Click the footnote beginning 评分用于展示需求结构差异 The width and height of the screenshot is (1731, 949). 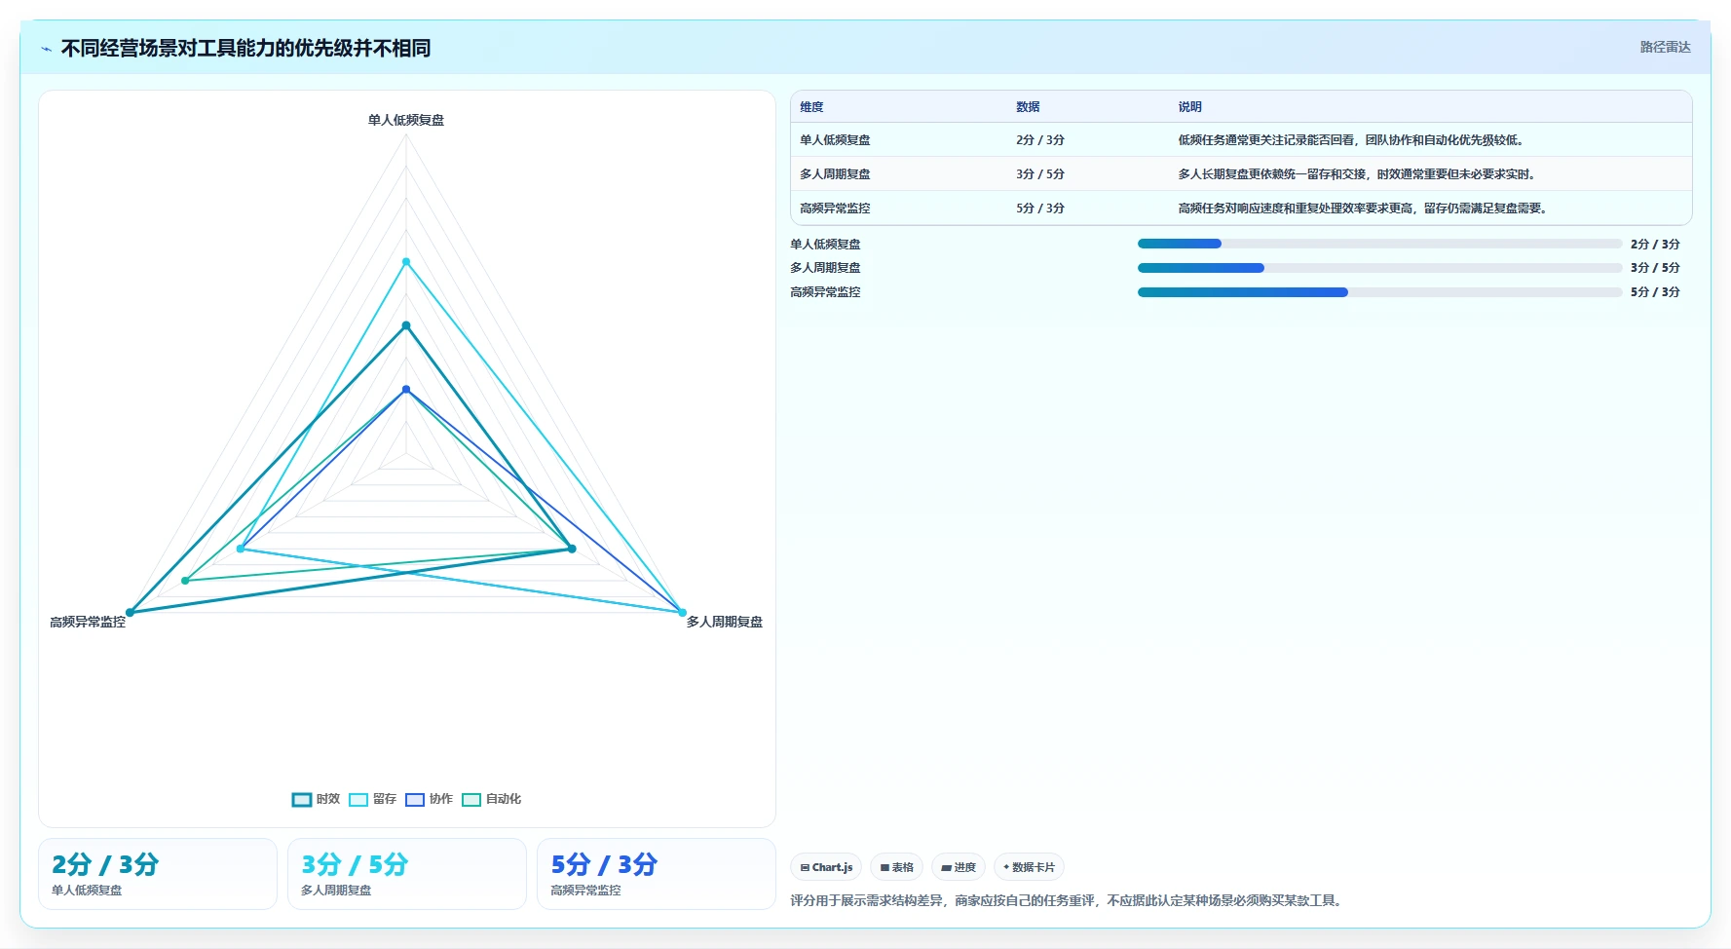click(x=1068, y=900)
